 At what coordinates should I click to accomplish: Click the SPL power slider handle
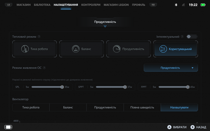62,87
